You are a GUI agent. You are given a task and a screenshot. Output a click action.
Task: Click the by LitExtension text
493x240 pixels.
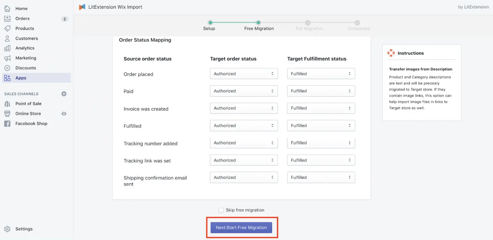click(473, 7)
